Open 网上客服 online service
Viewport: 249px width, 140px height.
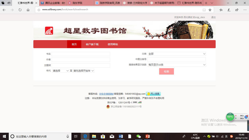click(x=153, y=94)
